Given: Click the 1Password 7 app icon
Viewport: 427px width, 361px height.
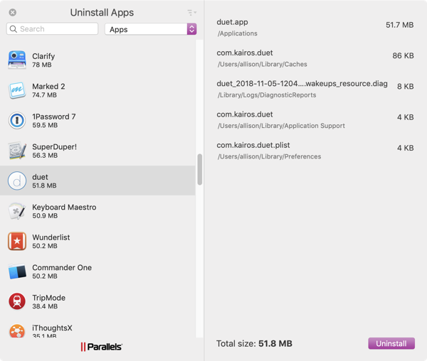Looking at the screenshot, I should coord(17,120).
